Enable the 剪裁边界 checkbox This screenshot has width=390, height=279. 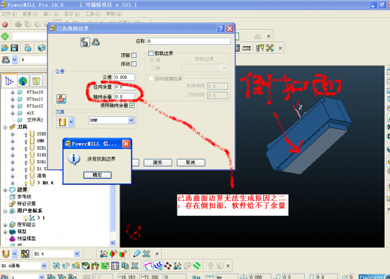click(151, 53)
